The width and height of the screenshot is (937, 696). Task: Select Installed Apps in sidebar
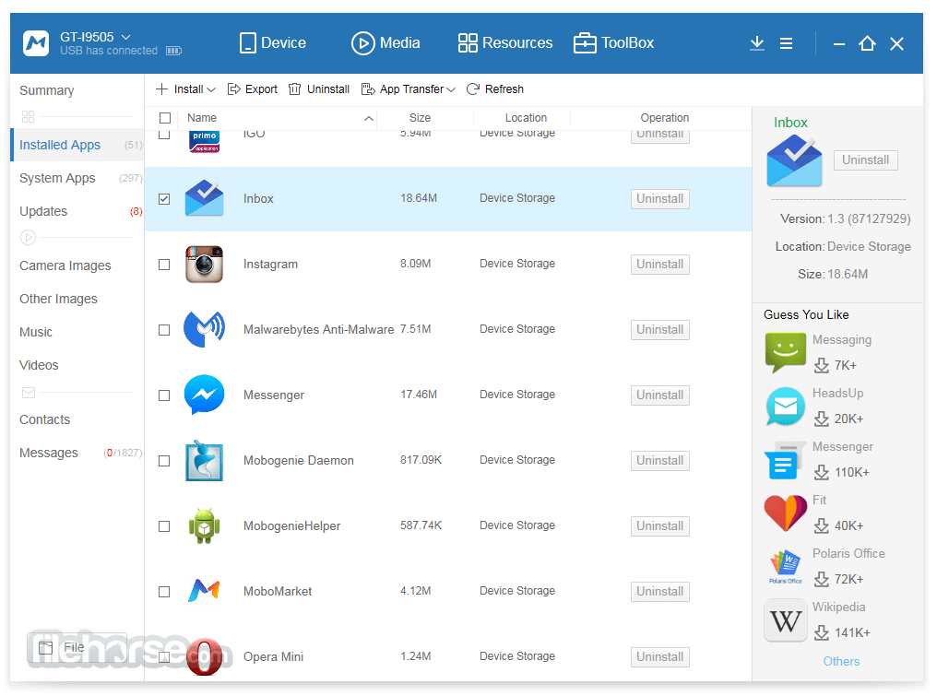coord(77,145)
